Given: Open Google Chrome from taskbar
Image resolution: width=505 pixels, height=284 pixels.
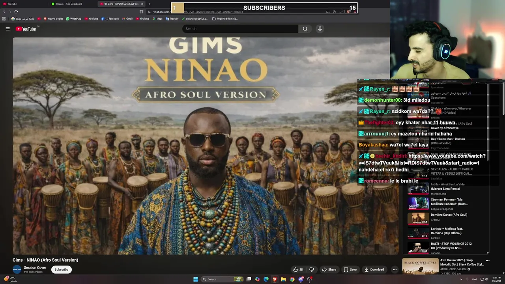Looking at the screenshot, I should [x=292, y=279].
